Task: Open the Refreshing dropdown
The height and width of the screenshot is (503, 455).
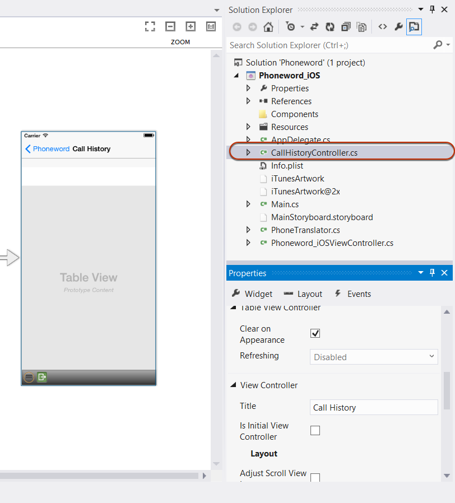Action: 374,357
